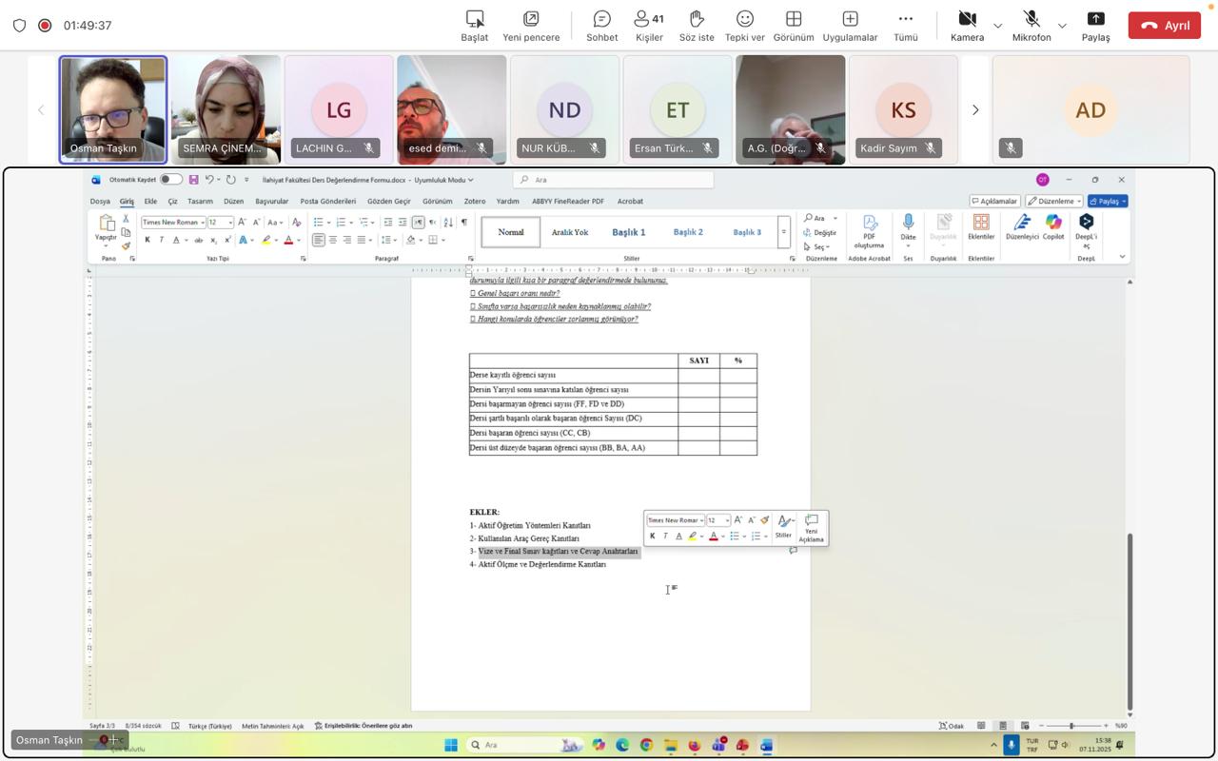Open the Sohbet chat icon
The image size is (1218, 761).
tap(601, 25)
